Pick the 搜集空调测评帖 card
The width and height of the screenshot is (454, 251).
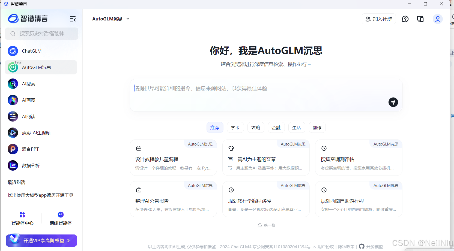pyautogui.click(x=359, y=158)
